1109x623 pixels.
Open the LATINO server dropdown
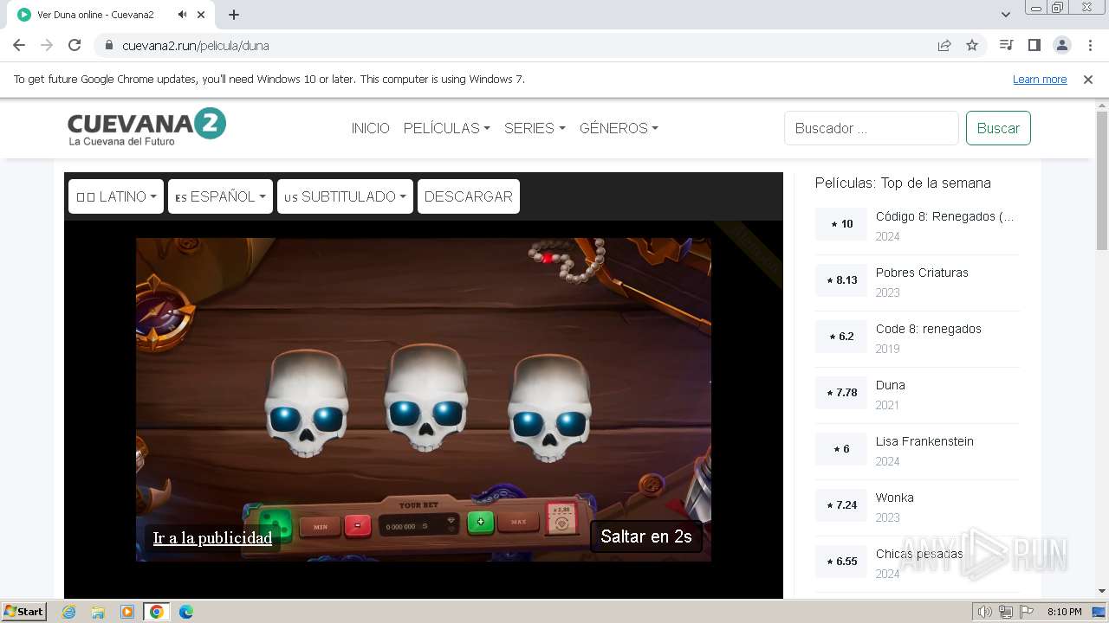point(116,196)
